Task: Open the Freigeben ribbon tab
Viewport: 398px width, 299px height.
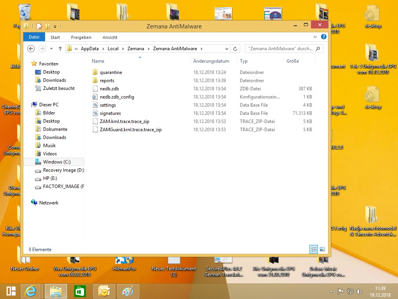Action: tap(81, 37)
